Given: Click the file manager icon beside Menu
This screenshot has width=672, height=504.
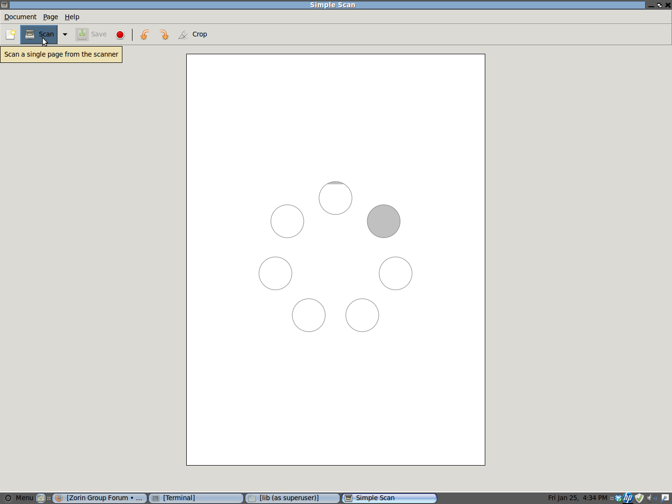Looking at the screenshot, I should (x=41, y=498).
